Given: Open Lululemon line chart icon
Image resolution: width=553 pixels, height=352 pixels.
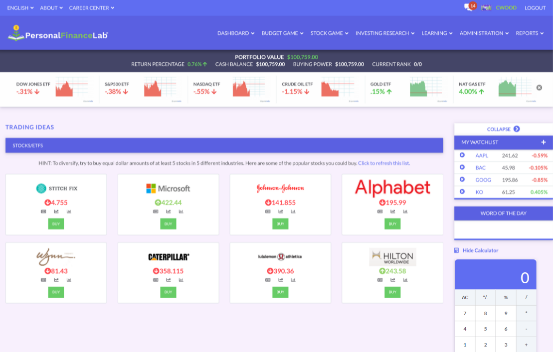Looking at the screenshot, I should pos(280,280).
